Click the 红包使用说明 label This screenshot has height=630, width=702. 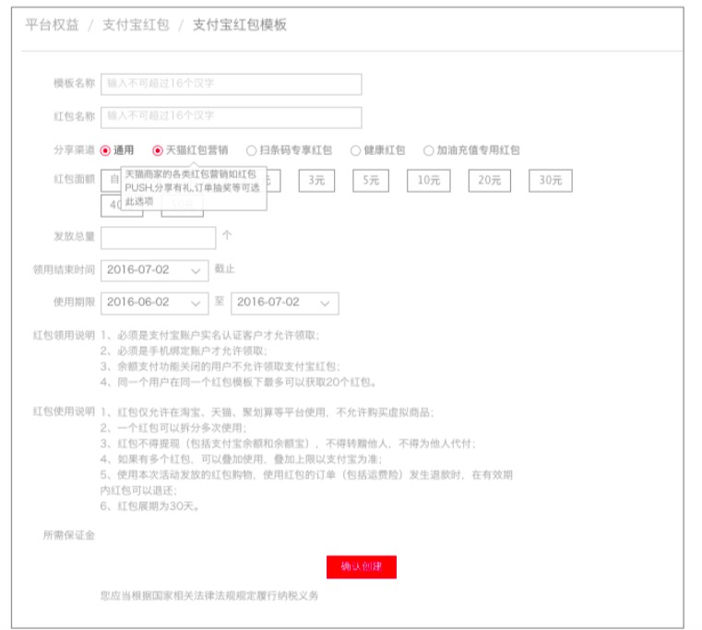[64, 411]
